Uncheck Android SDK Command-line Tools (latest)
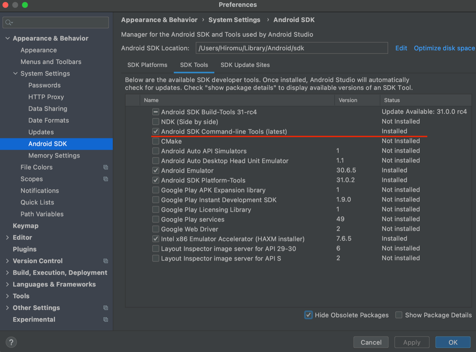 coord(156,131)
